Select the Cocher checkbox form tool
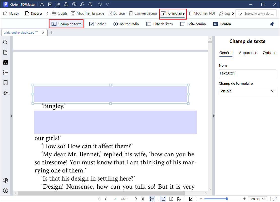This screenshot has height=202, width=280. pos(97,24)
